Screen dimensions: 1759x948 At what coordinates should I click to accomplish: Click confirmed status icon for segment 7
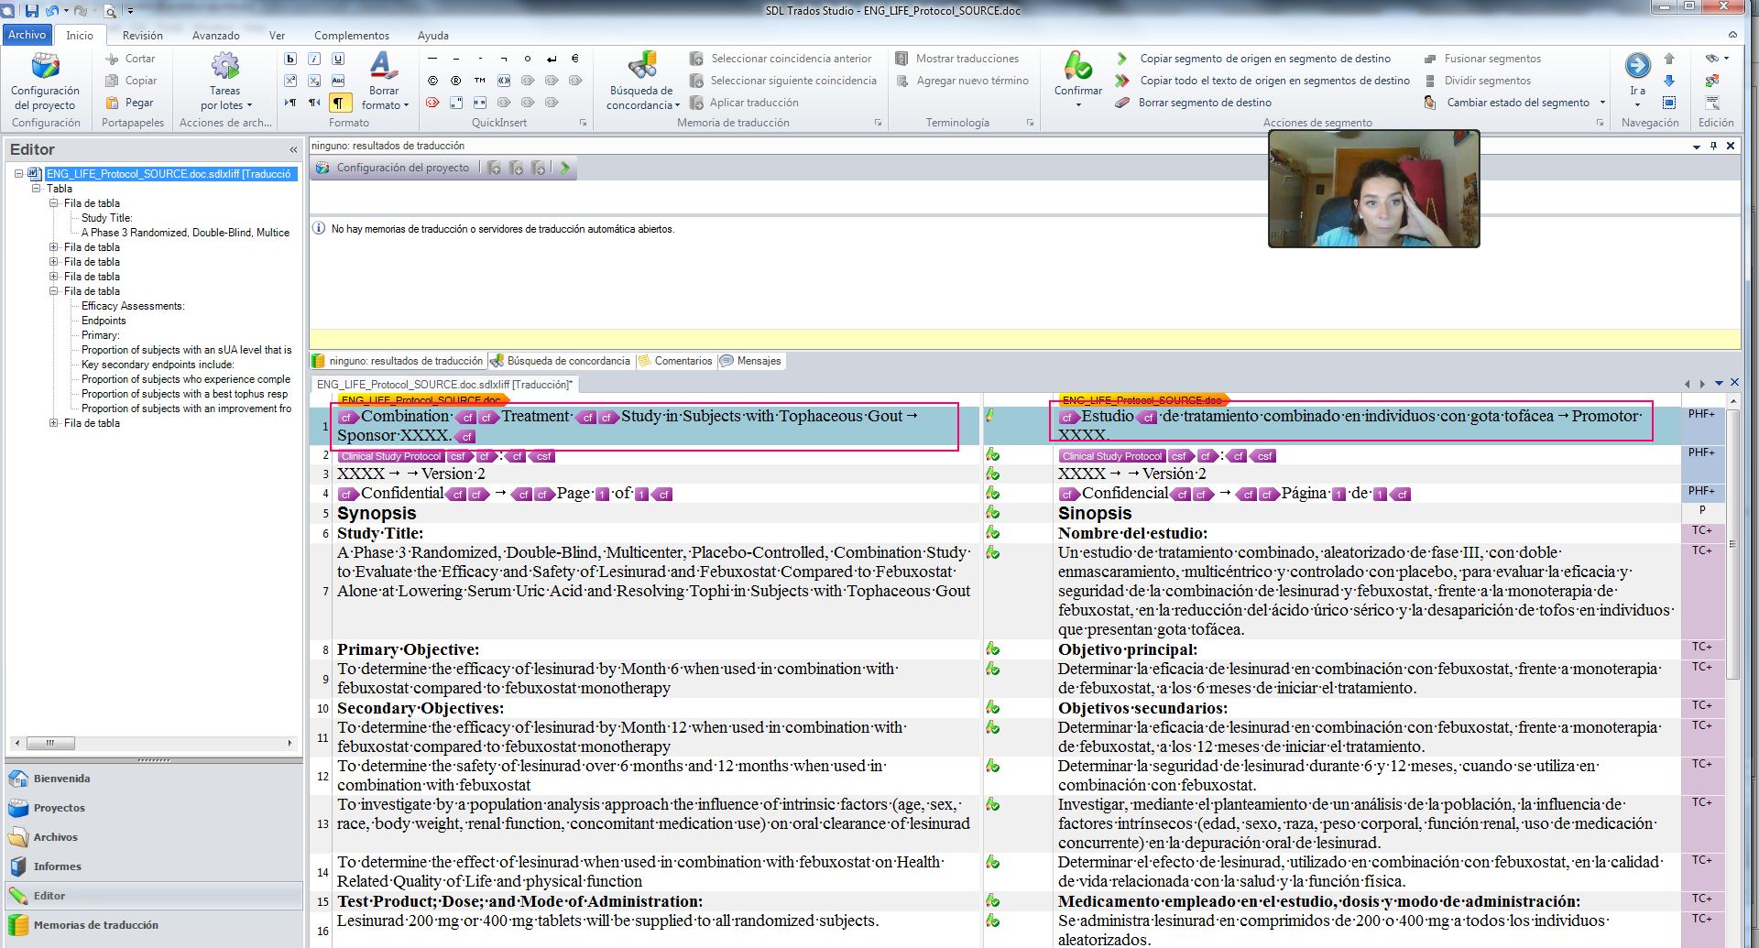click(992, 552)
